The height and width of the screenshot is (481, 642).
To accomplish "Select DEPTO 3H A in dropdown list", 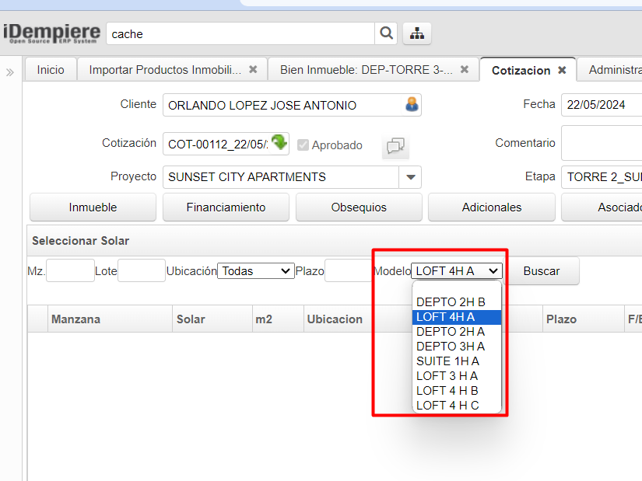I will tap(450, 347).
